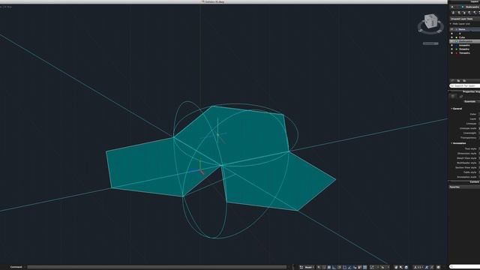The image size is (480, 270).
Task: Toggle the first drafting mode icon right of Model
Action: coord(319,267)
